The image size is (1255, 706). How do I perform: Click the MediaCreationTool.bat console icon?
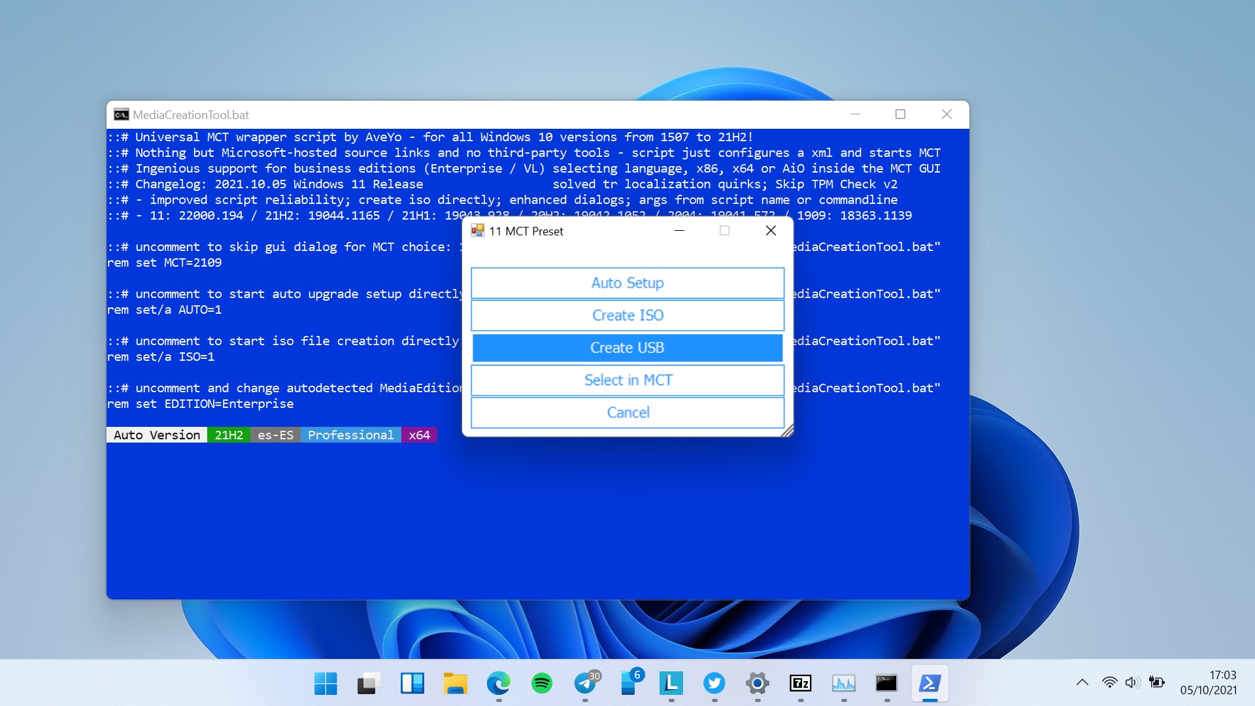pyautogui.click(x=121, y=115)
